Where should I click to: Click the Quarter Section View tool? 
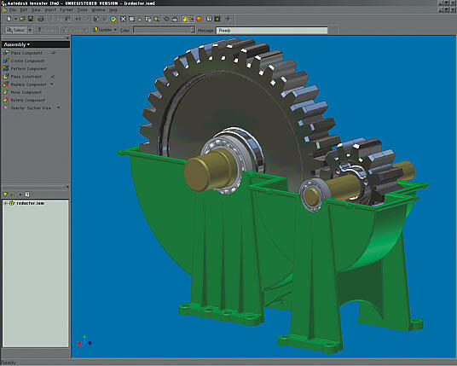27,107
